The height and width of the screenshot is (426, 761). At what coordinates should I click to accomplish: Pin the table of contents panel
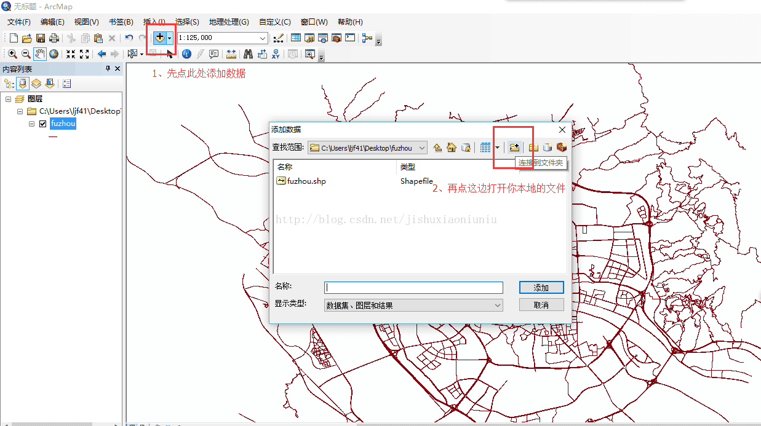[108, 69]
